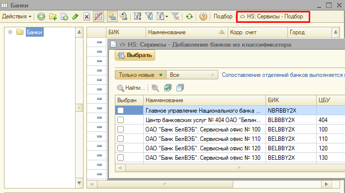Click the Найти... search button

131,88
